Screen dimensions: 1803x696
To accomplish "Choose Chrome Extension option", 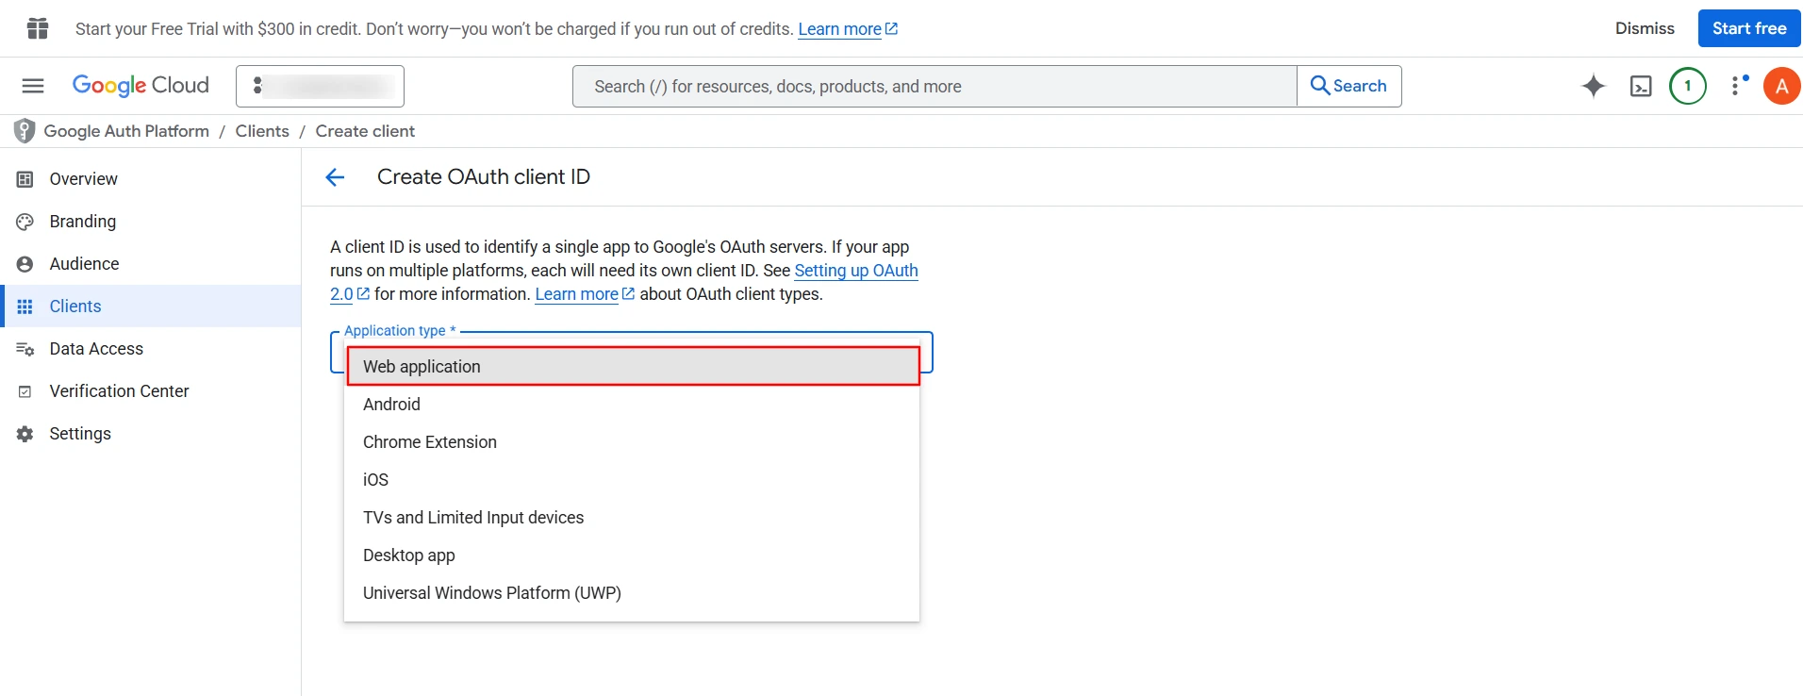I will tap(632, 442).
